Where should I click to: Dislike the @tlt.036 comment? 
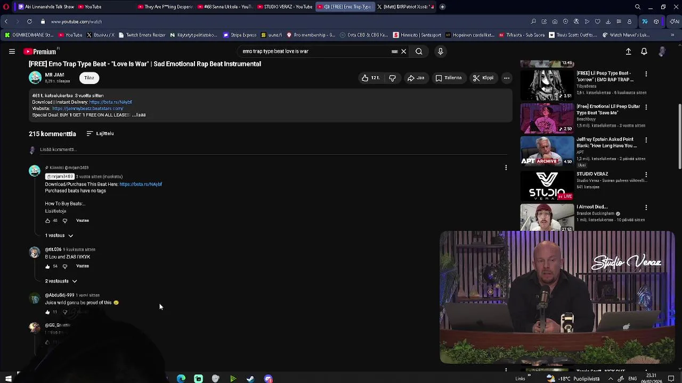pyautogui.click(x=65, y=267)
